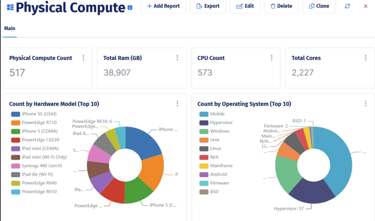The image size is (375, 221).
Task: Refresh the dashboard using the refresh icon
Action: click(x=347, y=6)
